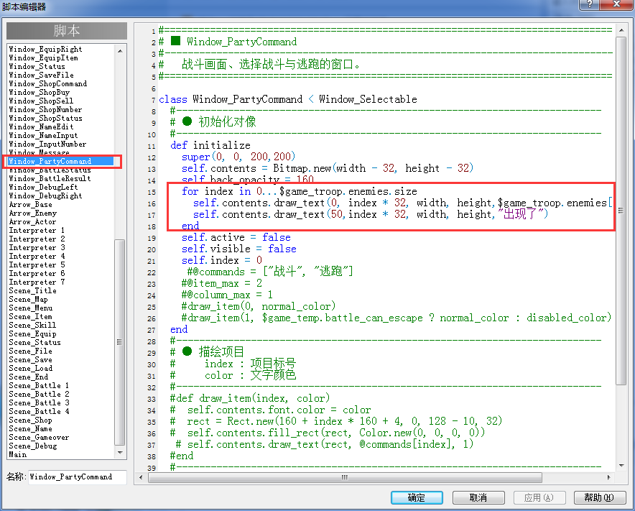The image size is (635, 511).
Task: Close the script editor window
Action: pos(617,4)
